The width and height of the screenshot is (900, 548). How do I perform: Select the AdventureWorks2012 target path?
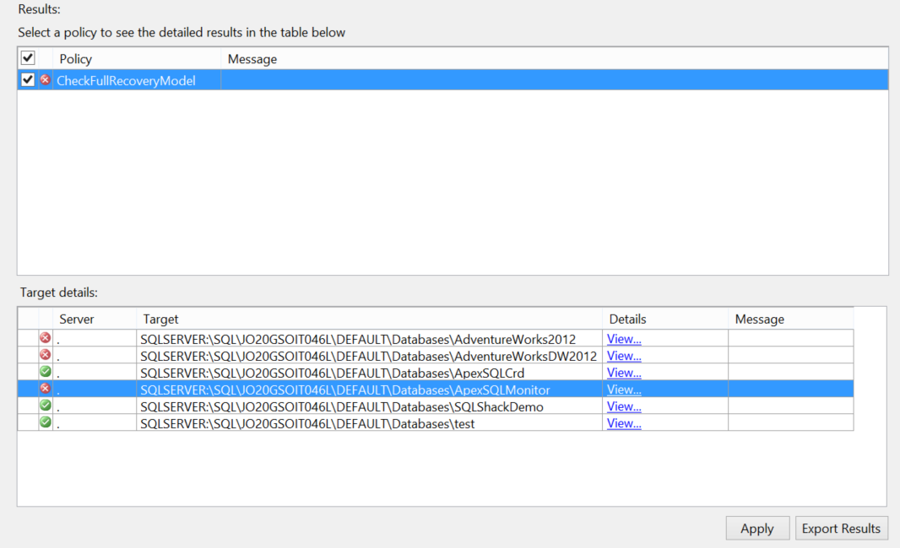click(x=358, y=340)
